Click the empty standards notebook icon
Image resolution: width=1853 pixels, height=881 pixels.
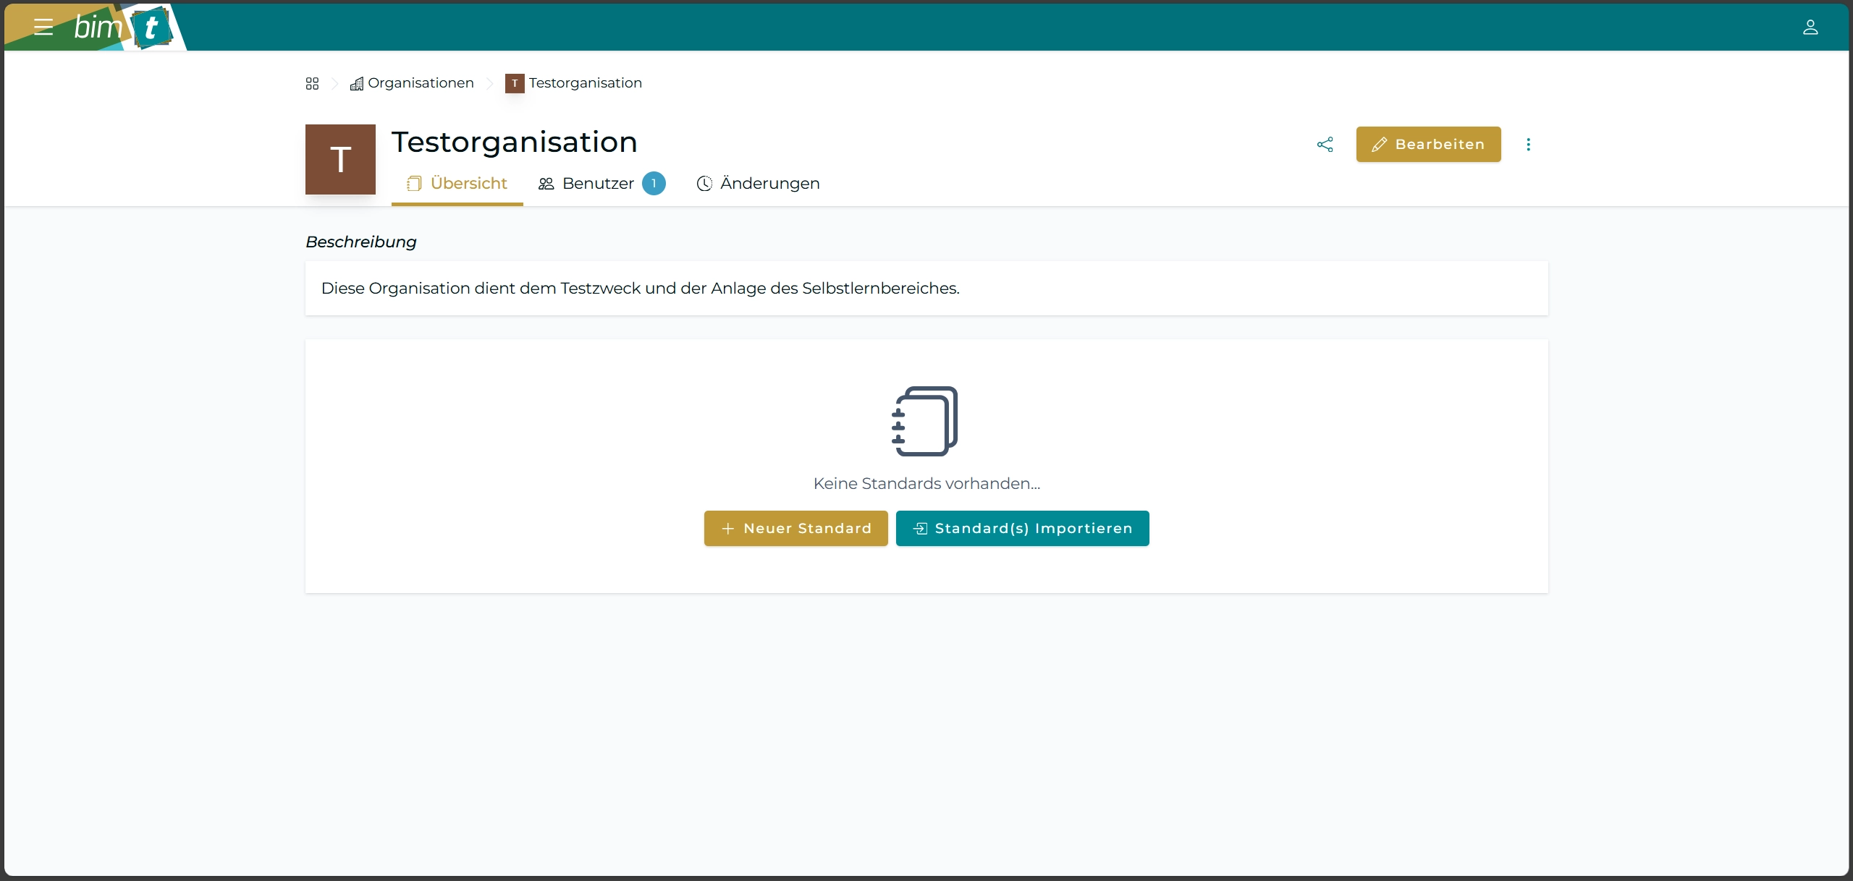tap(925, 421)
